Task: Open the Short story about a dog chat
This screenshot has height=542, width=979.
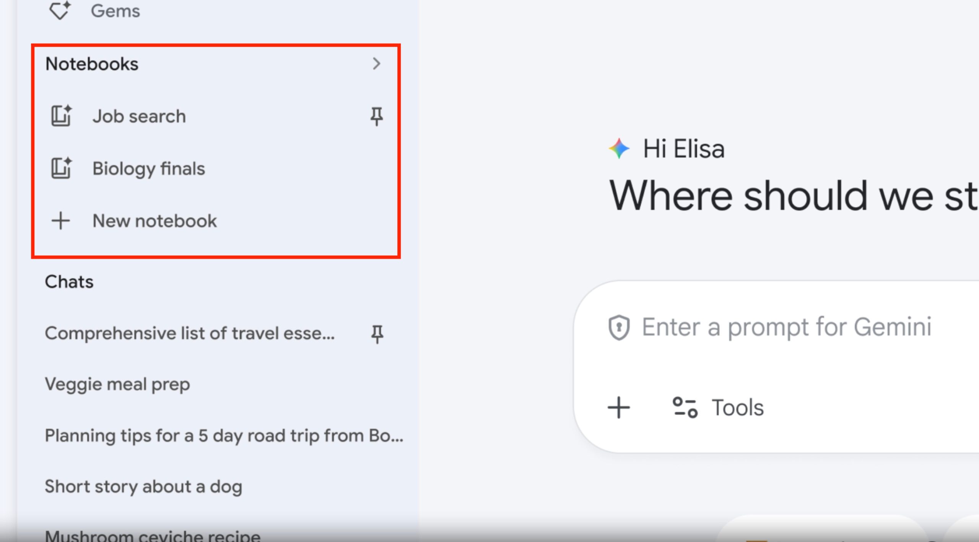Action: click(143, 487)
